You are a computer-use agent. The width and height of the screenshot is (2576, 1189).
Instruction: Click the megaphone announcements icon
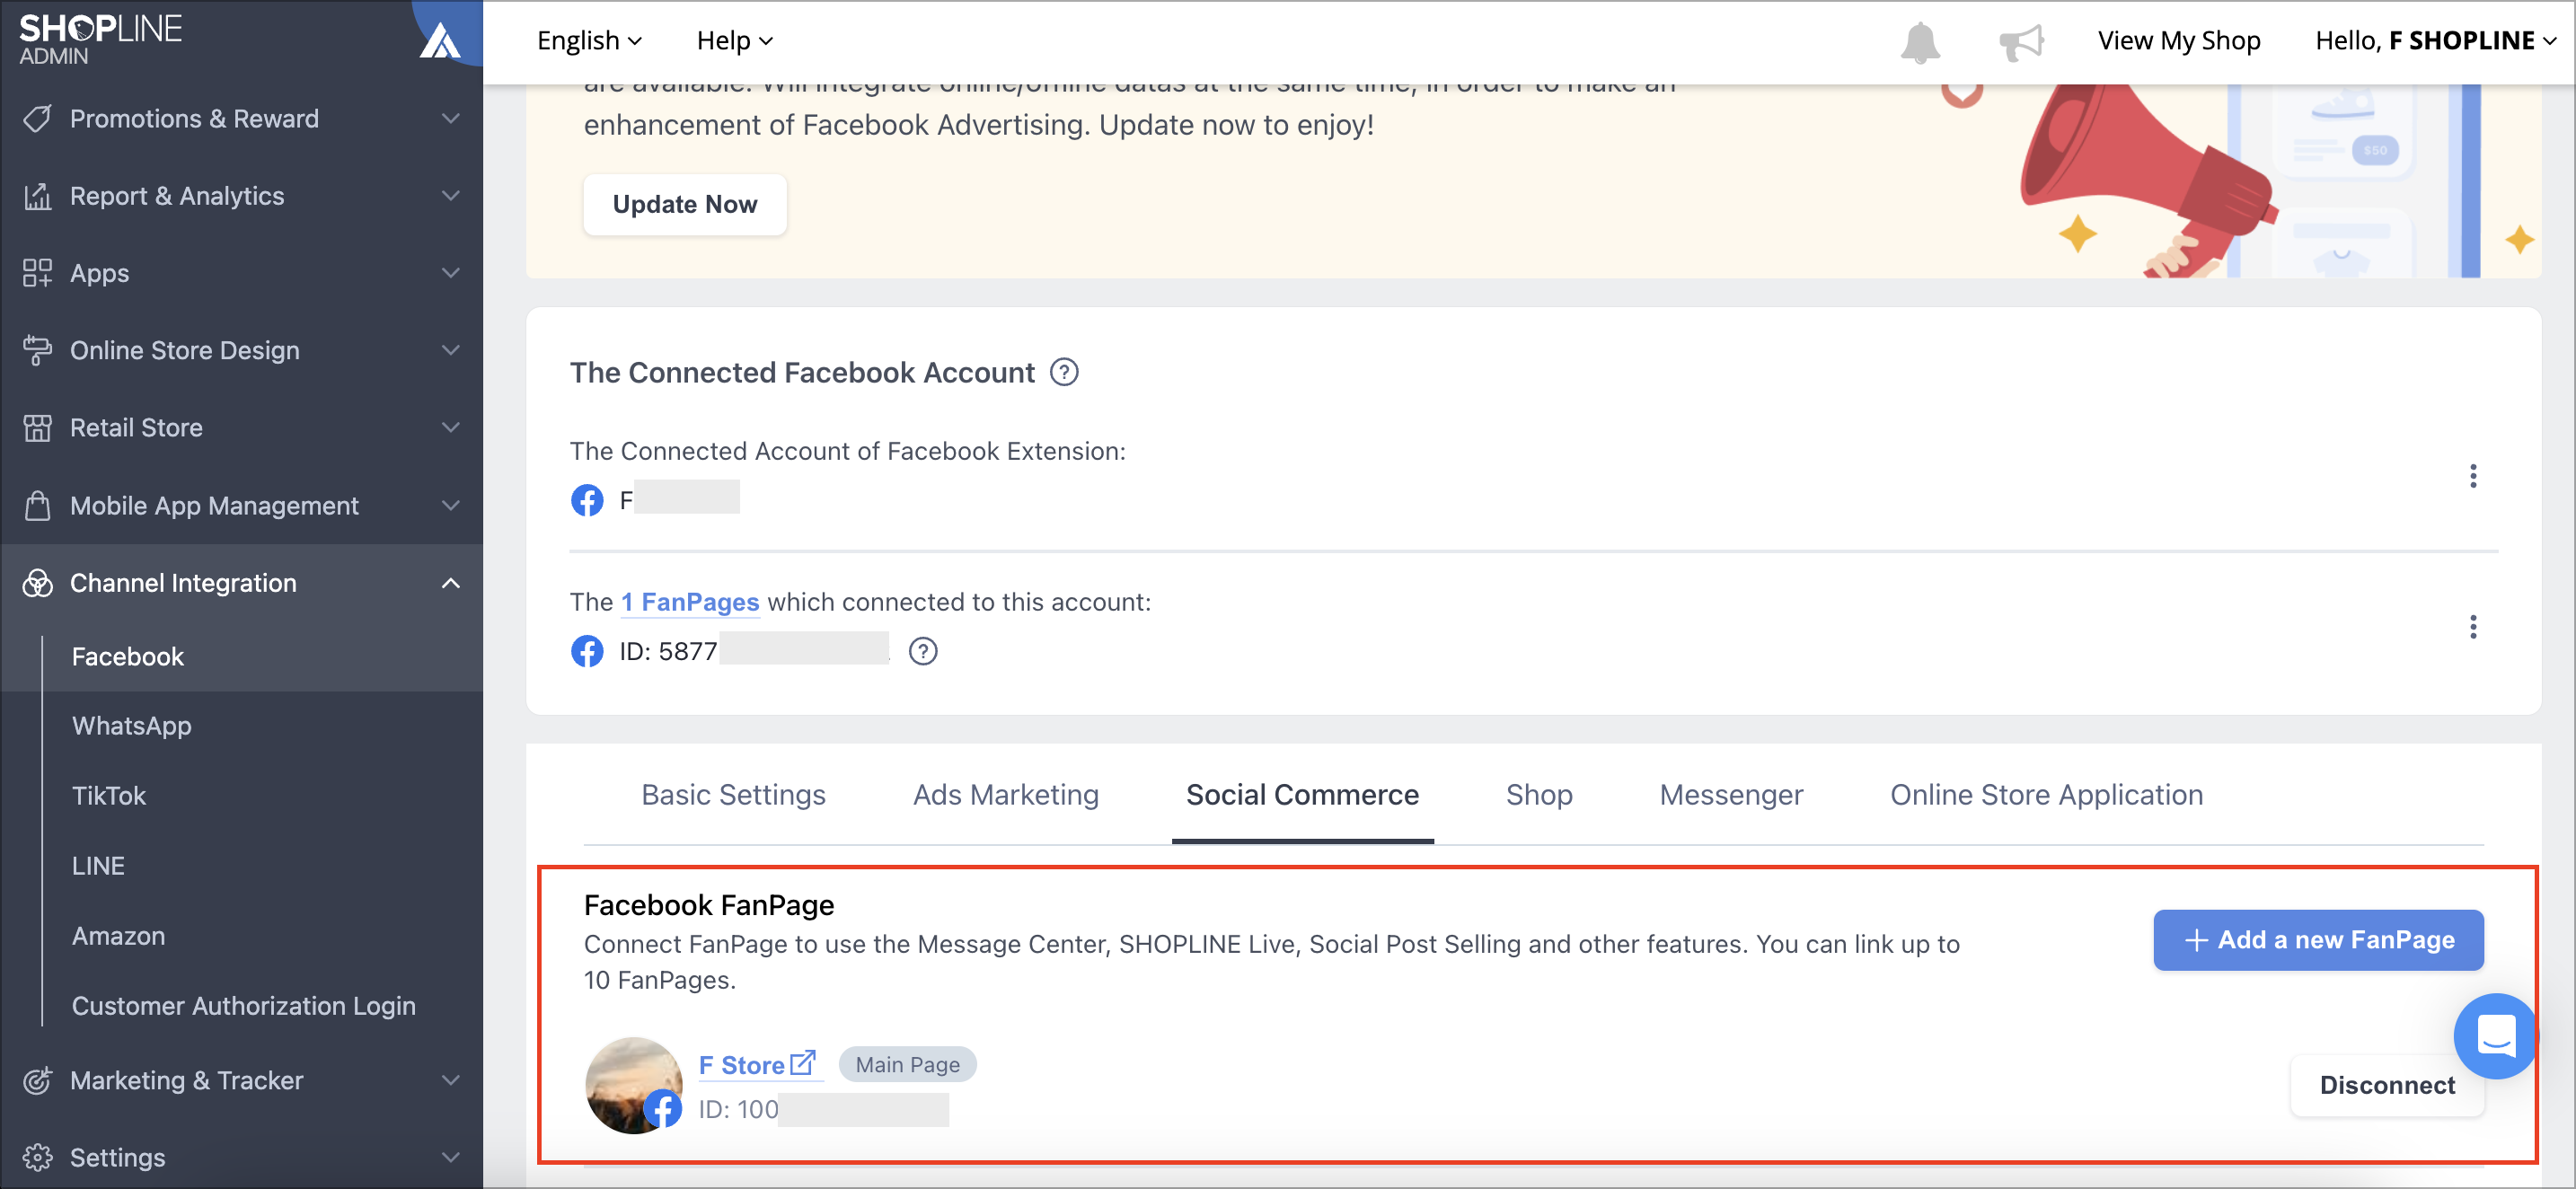[2021, 42]
